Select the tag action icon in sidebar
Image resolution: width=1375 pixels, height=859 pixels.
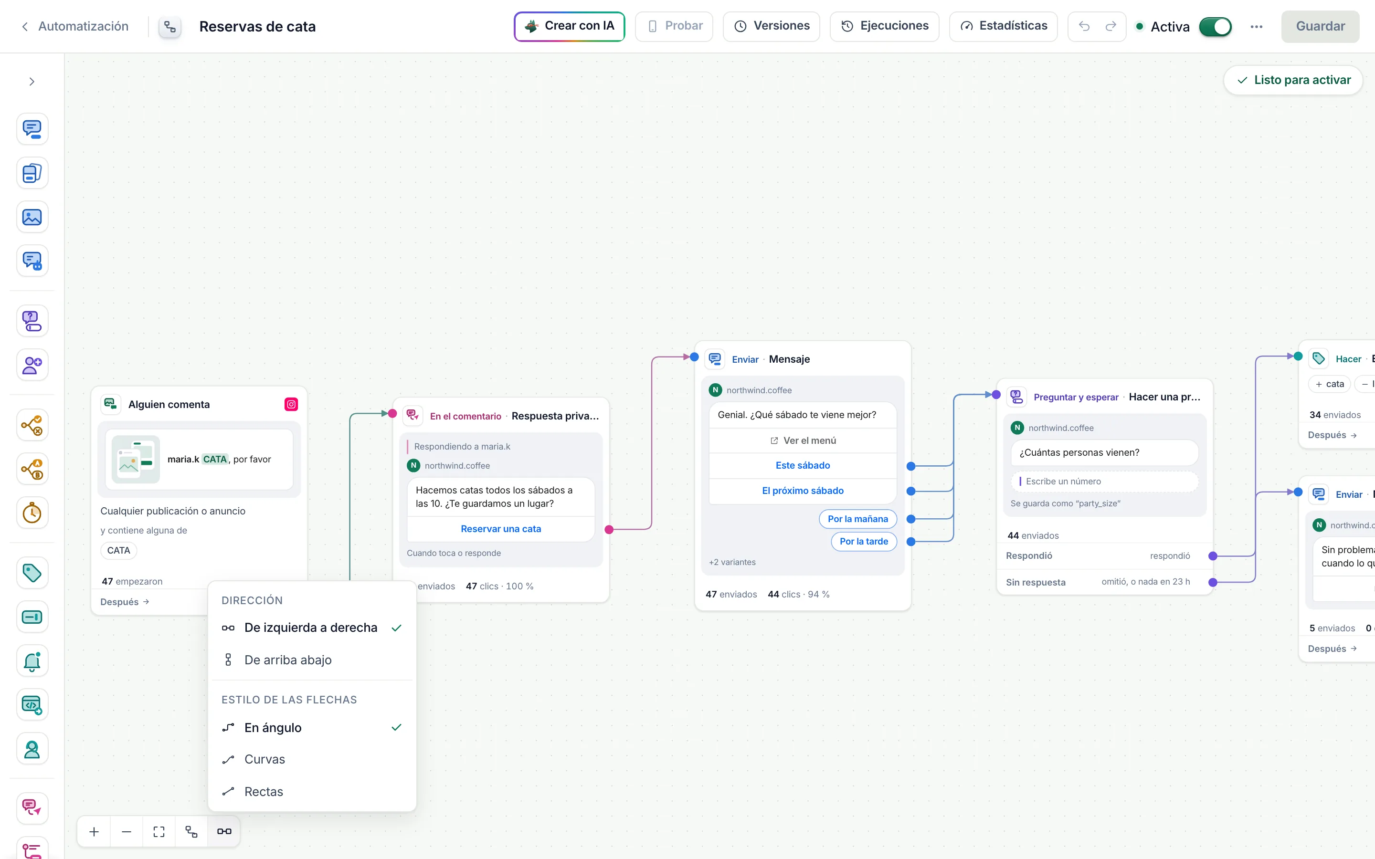click(32, 573)
